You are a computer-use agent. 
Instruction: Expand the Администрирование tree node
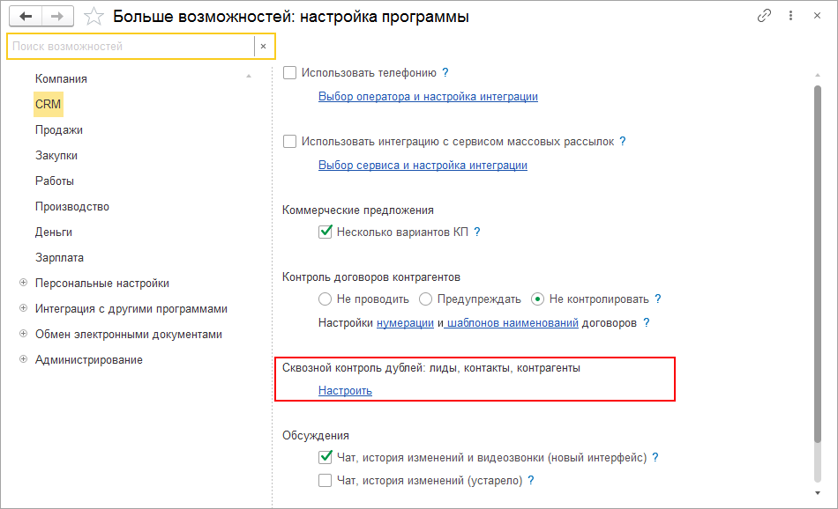coord(22,360)
